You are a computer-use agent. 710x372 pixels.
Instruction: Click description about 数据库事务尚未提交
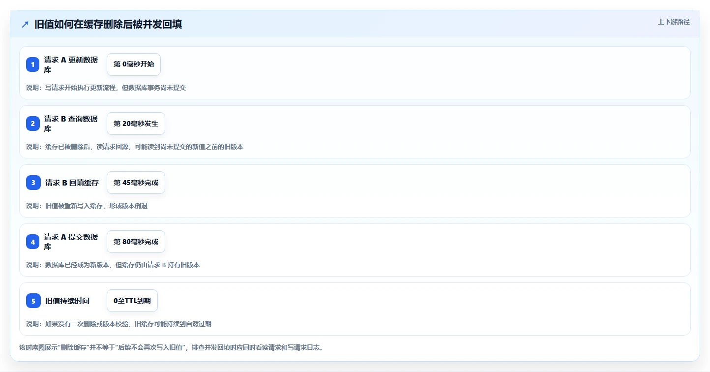pos(106,88)
